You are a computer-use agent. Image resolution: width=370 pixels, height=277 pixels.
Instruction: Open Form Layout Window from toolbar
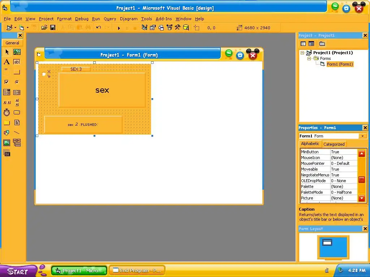point(161,27)
